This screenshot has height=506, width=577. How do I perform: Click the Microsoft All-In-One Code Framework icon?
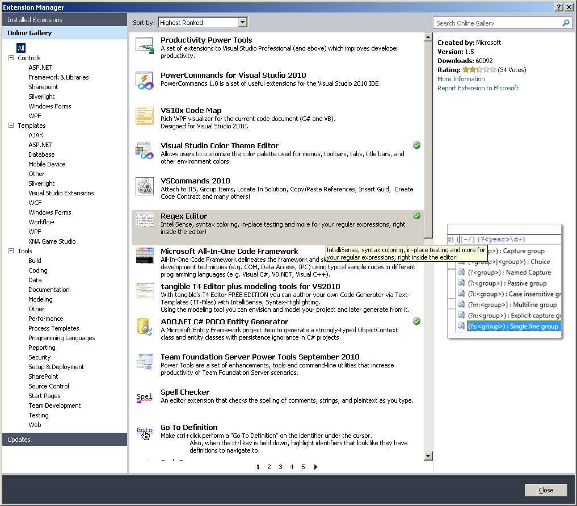tap(145, 255)
